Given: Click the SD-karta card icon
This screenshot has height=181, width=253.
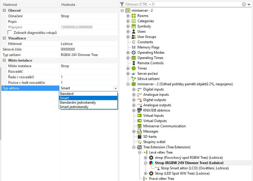Looking at the screenshot, I should coord(140,137).
